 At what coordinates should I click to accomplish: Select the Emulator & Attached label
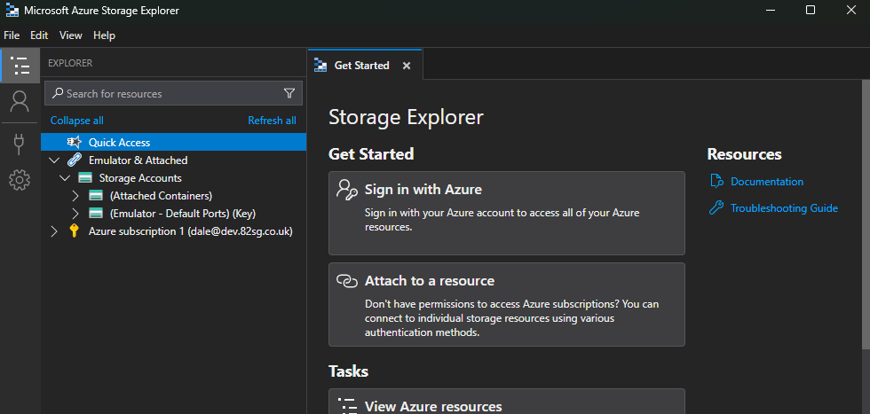138,160
